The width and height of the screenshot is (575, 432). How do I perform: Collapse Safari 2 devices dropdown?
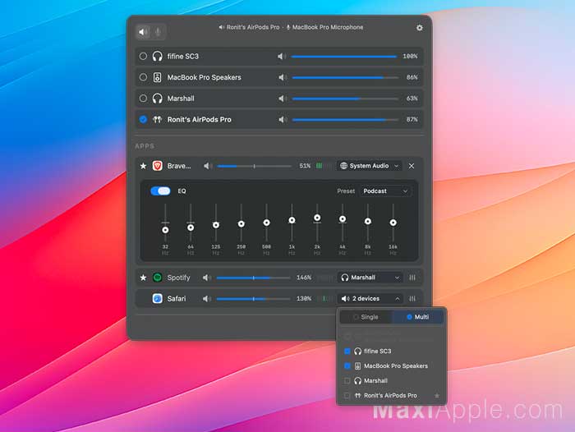tap(370, 299)
